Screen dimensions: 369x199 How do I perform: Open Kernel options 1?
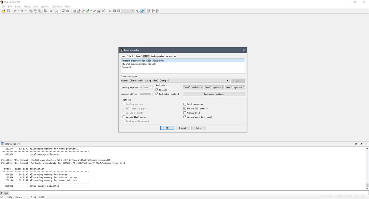point(192,87)
